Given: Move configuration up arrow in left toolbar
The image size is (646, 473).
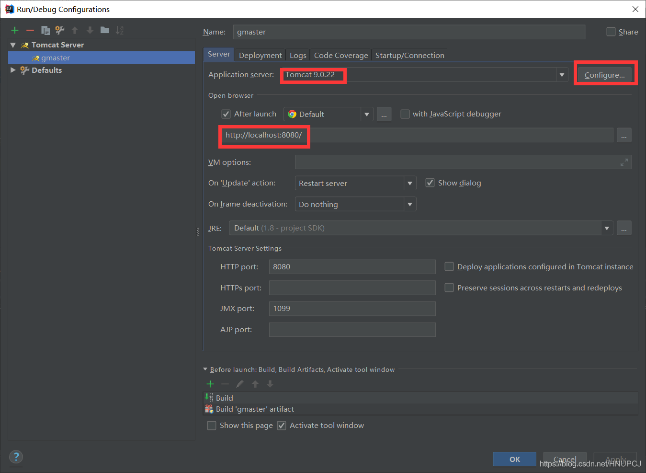Looking at the screenshot, I should (x=75, y=30).
